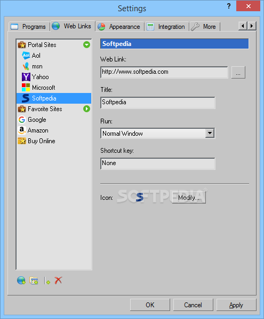Click the Softpedia S icon in list

(26, 98)
